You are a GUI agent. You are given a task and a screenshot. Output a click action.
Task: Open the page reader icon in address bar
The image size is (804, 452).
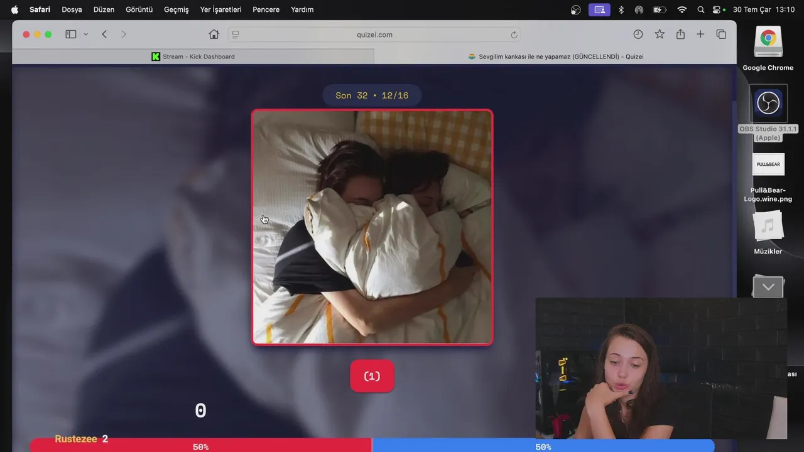click(235, 35)
